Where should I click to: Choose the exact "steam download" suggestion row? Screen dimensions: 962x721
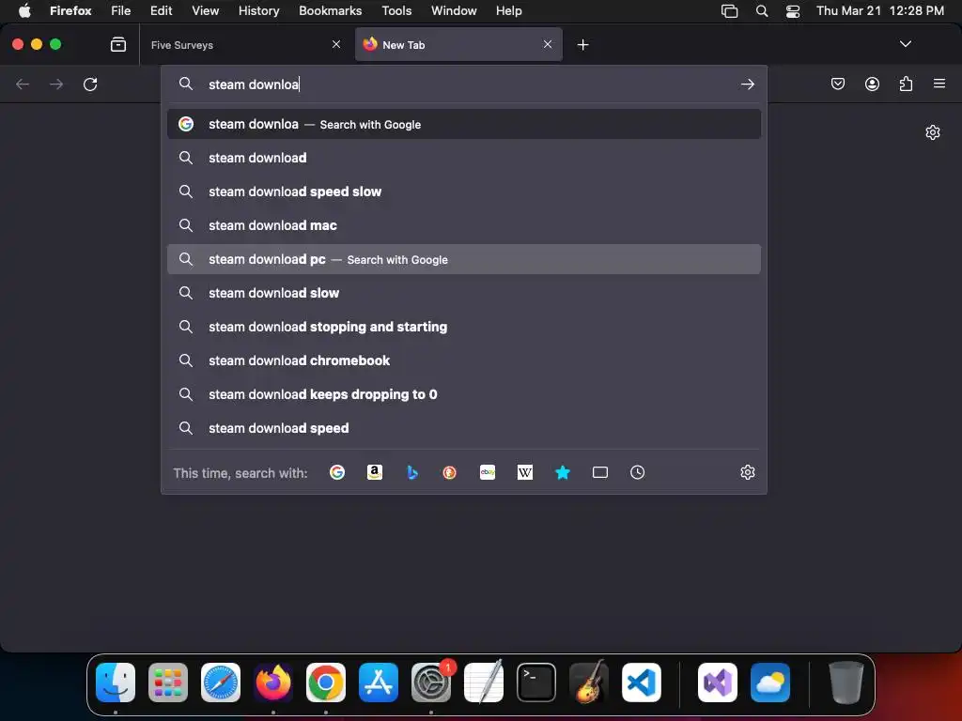coord(464,158)
